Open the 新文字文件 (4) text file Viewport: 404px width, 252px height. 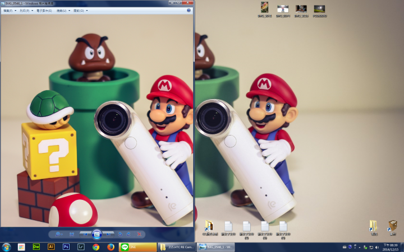(283, 230)
